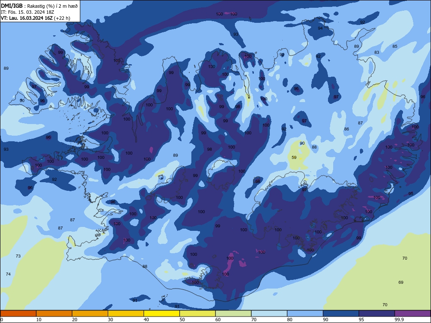431x323 pixels.
Task: Click the light blue 80–90 legend swatch
Action: click(305, 314)
